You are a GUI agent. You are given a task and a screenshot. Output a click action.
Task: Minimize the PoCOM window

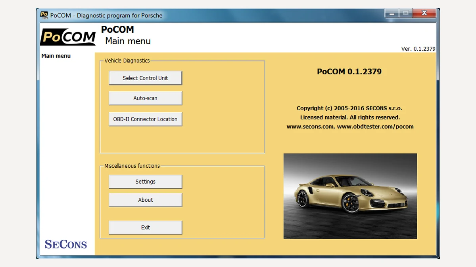(392, 13)
